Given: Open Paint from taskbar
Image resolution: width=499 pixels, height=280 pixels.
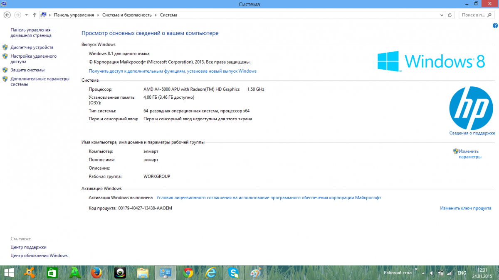Looking at the screenshot, I should click(x=257, y=273).
